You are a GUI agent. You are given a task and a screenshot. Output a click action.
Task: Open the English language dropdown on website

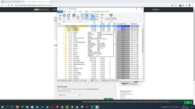pos(156,9)
